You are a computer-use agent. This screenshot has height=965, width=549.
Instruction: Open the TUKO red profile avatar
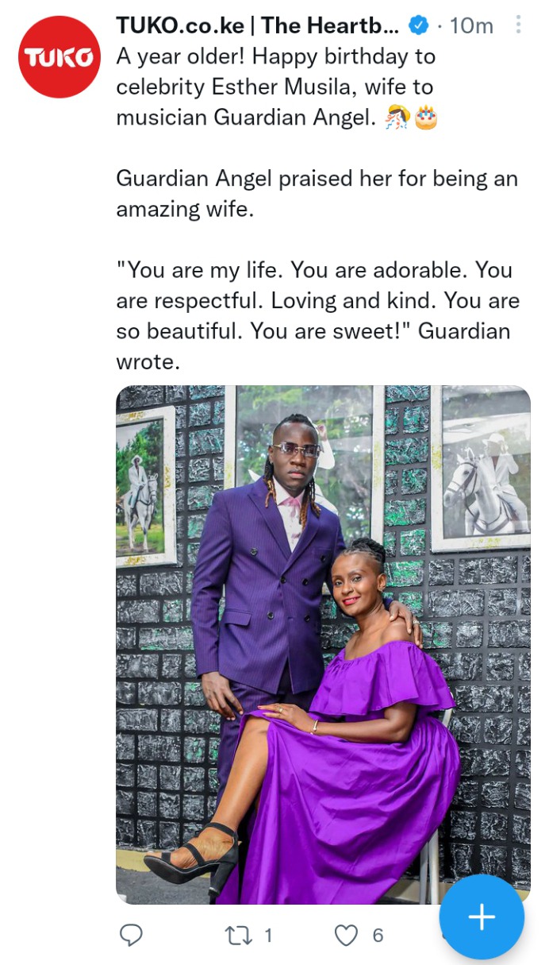(60, 57)
